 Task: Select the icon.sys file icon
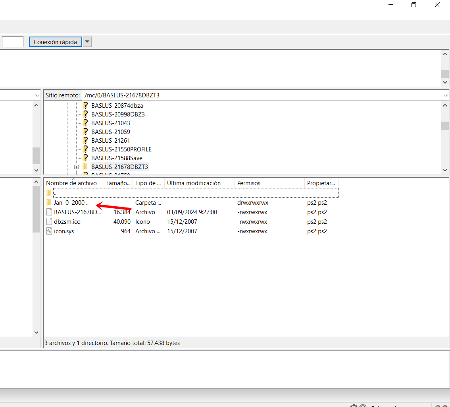[49, 231]
